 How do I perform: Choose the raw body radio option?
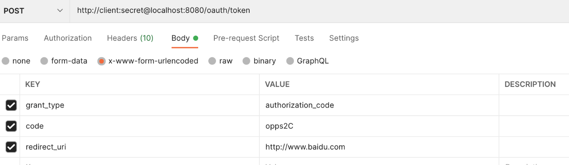coord(212,61)
